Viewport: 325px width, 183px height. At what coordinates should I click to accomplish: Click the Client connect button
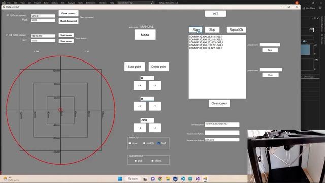point(69,13)
